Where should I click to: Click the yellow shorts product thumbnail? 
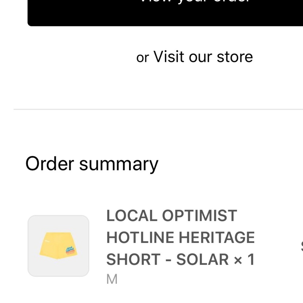[x=58, y=246]
